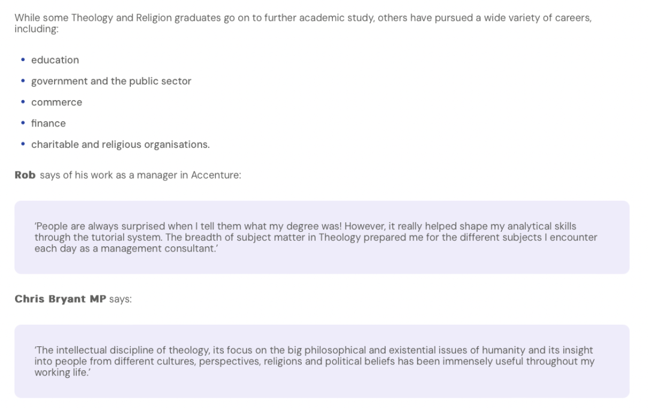Click bullet beside 'charitable and religious organisations'
This screenshot has width=648, height=408.
pos(23,144)
